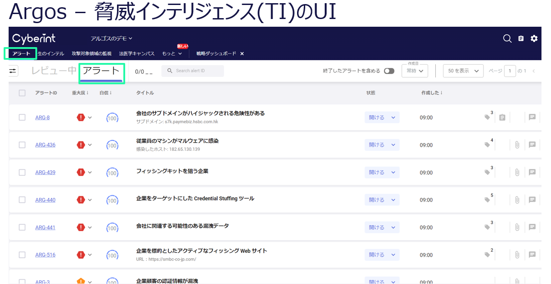Open attachments for ARG-516
551x284 pixels.
click(517, 255)
